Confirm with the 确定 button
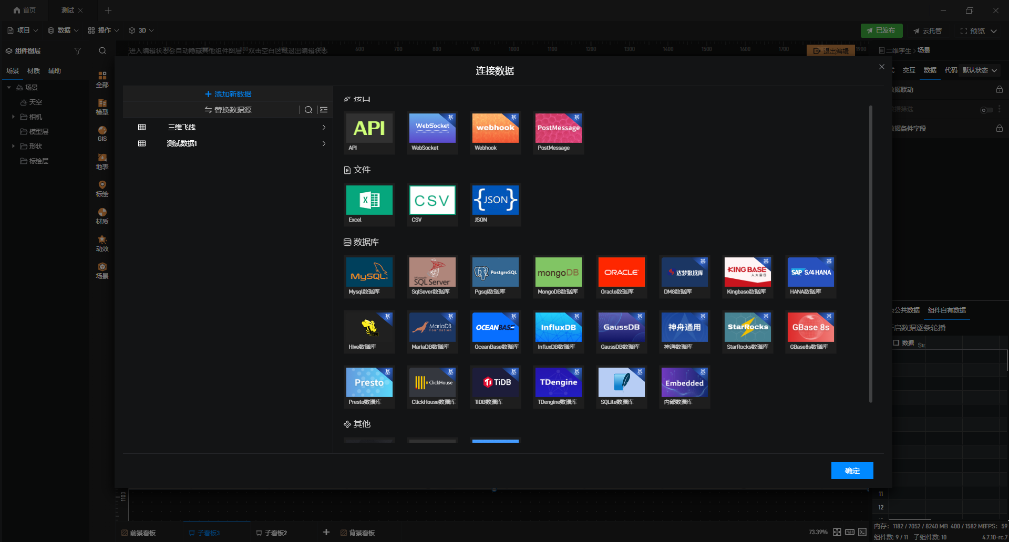The image size is (1009, 542). tap(852, 471)
